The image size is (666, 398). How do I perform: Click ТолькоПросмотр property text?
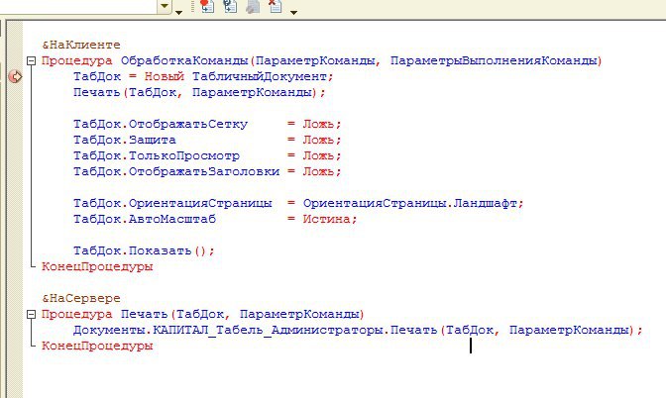click(x=184, y=155)
